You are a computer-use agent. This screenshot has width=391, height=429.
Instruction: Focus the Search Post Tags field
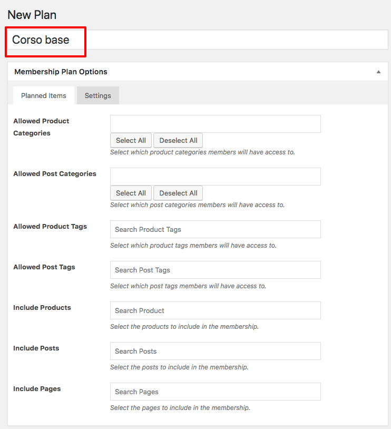click(x=216, y=270)
